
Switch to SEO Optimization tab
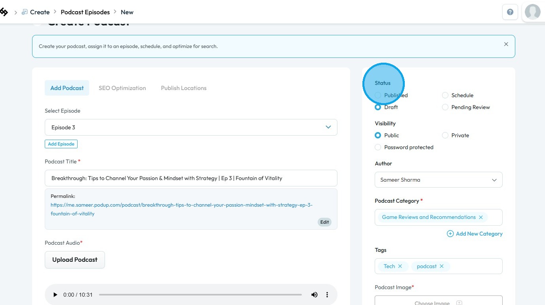pos(122,88)
